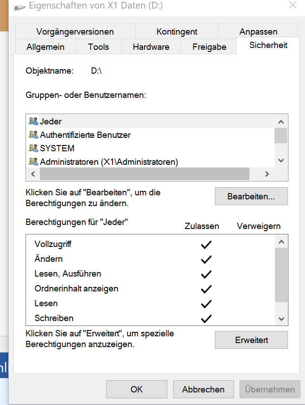
Task: Open the Freigabe tab
Action: click(x=209, y=47)
